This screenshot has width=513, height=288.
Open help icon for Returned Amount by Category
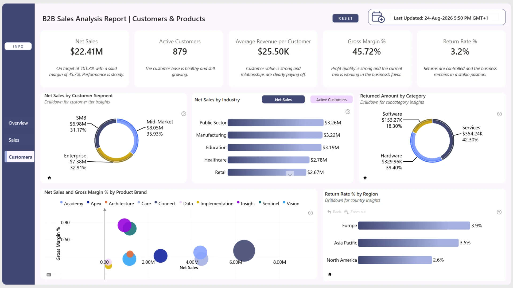[499, 114]
